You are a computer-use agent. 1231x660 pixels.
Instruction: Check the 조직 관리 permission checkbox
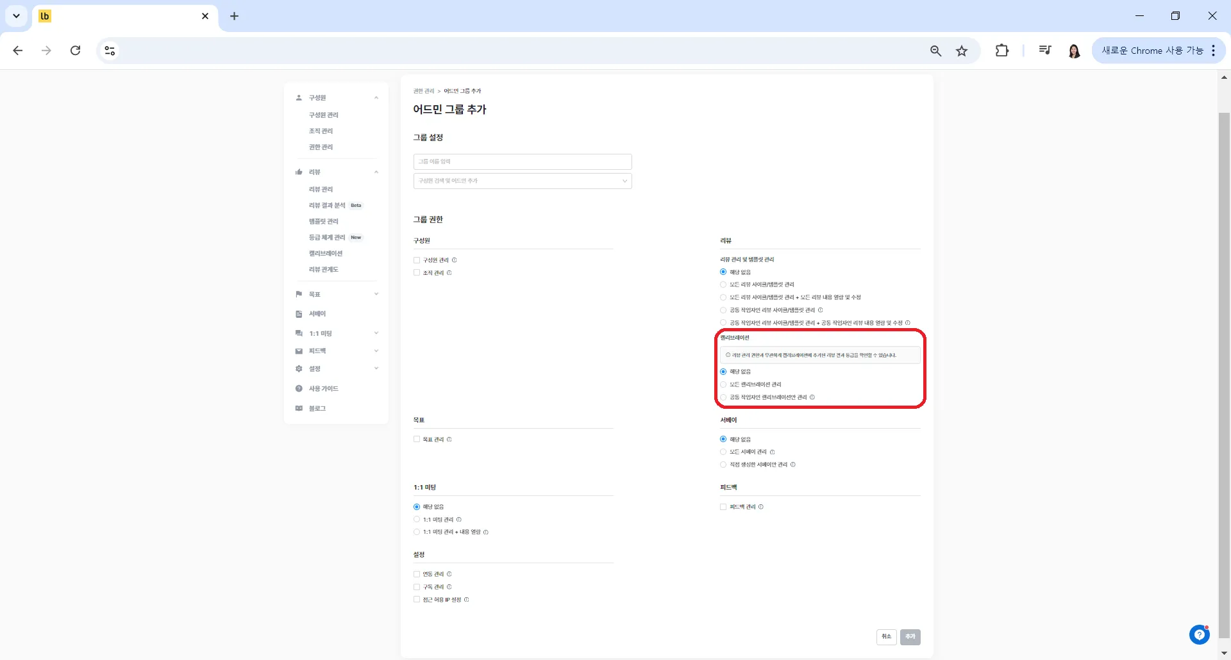pos(417,273)
